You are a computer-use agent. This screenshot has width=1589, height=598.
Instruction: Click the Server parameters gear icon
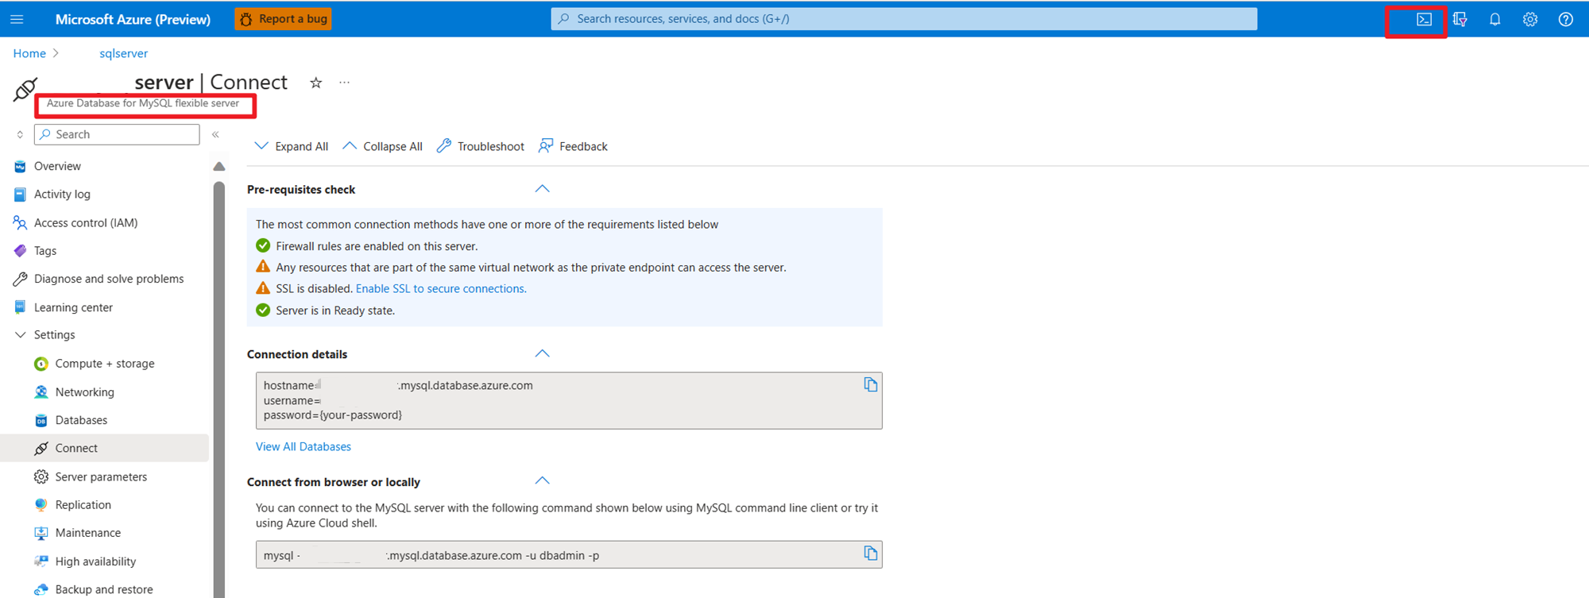41,476
